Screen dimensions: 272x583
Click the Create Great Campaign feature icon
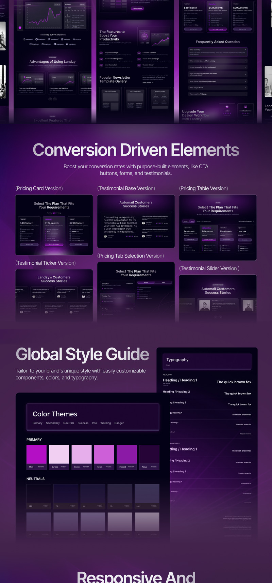(139, 59)
